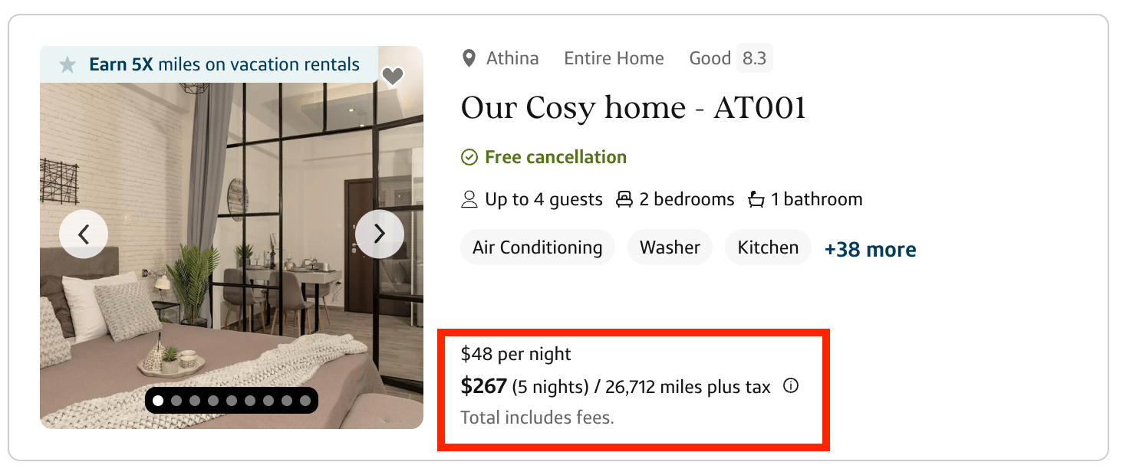Screen dimensions: 1123x475
Task: Click the star icon in the miles banner
Action: 68,64
